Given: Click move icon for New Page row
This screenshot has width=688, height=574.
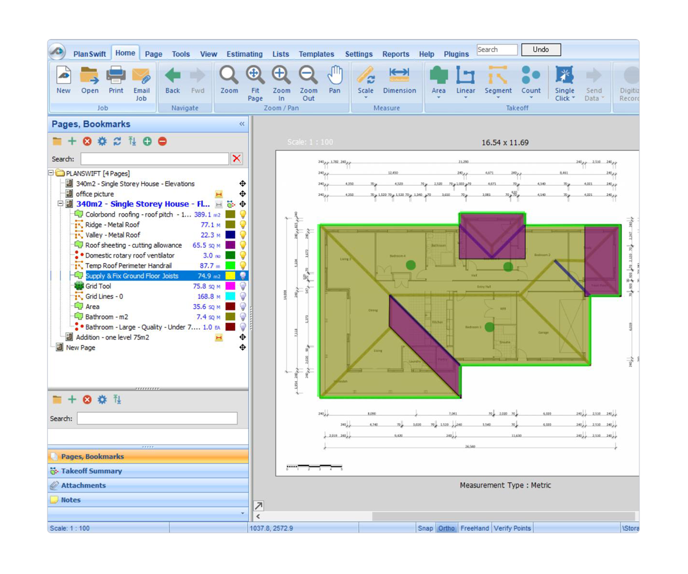Looking at the screenshot, I should [242, 347].
